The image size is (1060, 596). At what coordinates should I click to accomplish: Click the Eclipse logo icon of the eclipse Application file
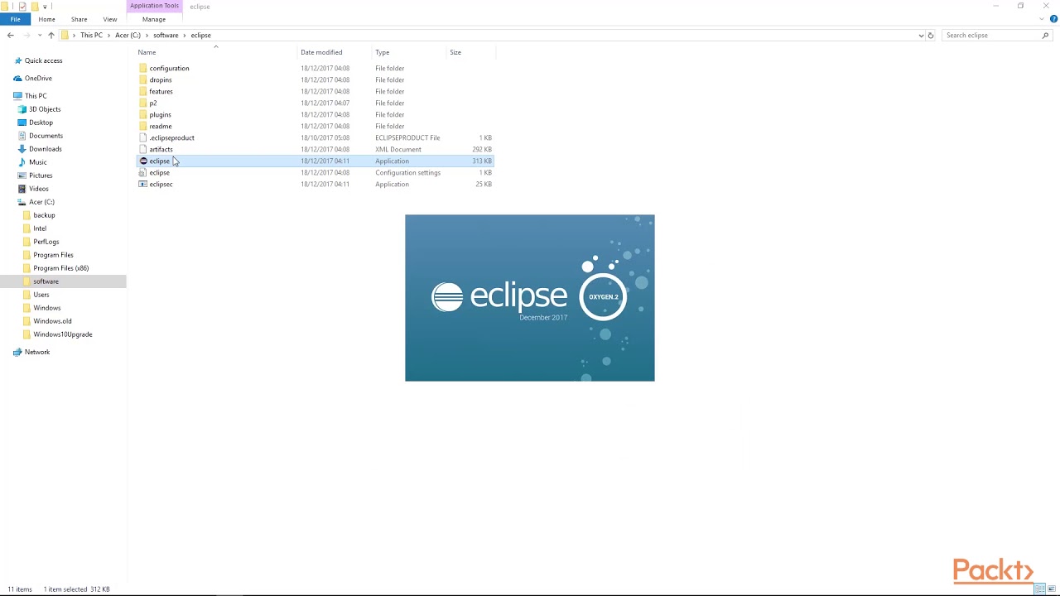(143, 161)
